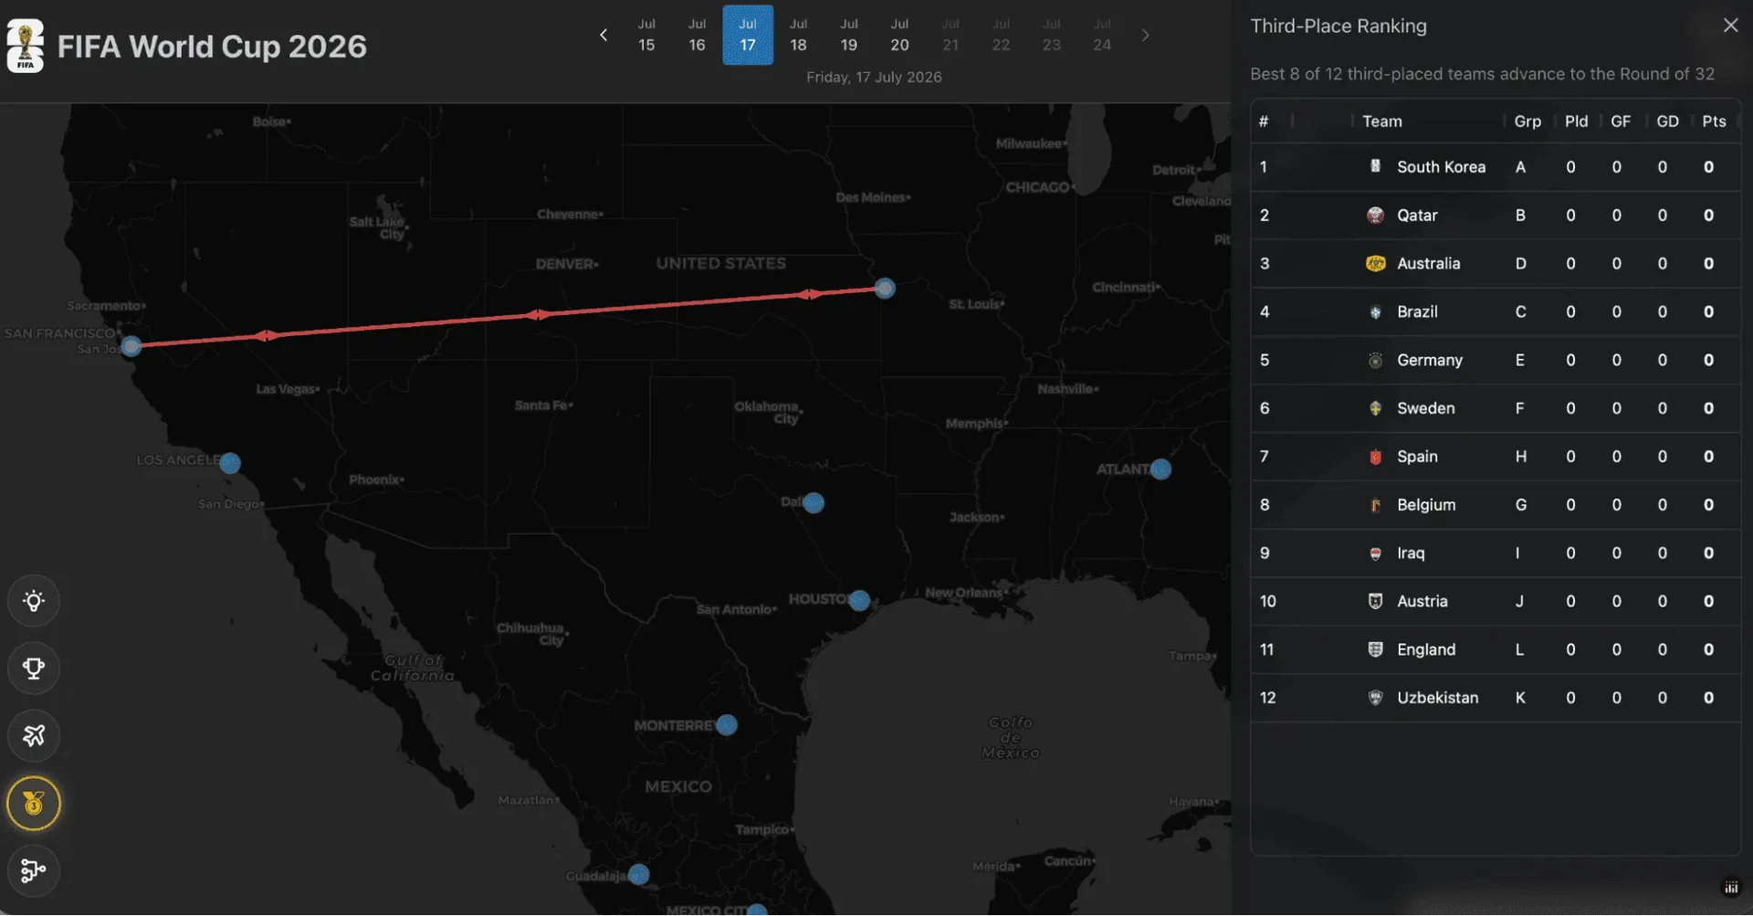Click the Uzbekistan team crest
This screenshot has height=916, width=1753.
click(1375, 698)
